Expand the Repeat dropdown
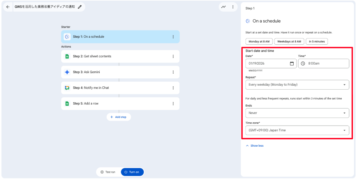 (297, 85)
